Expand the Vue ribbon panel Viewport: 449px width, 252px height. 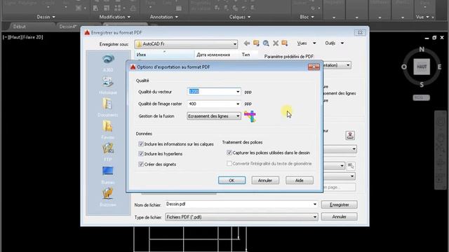tap(422, 17)
